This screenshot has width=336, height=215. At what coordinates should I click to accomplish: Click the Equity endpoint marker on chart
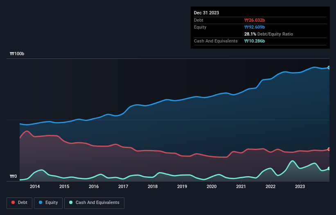click(329, 67)
